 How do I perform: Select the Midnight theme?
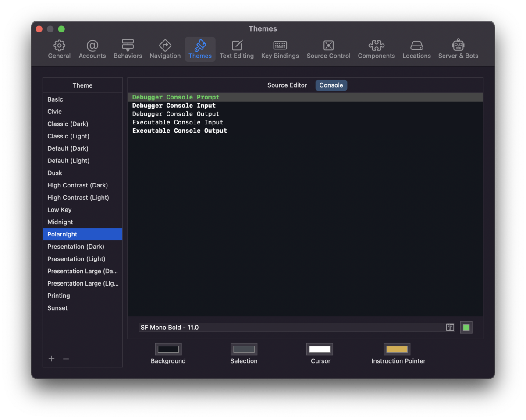tap(82, 222)
